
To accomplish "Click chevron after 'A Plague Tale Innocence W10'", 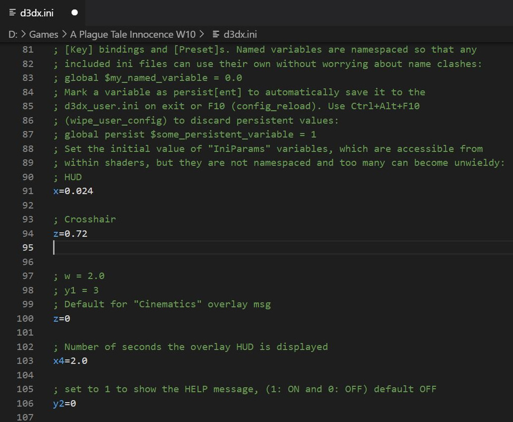I will (201, 34).
